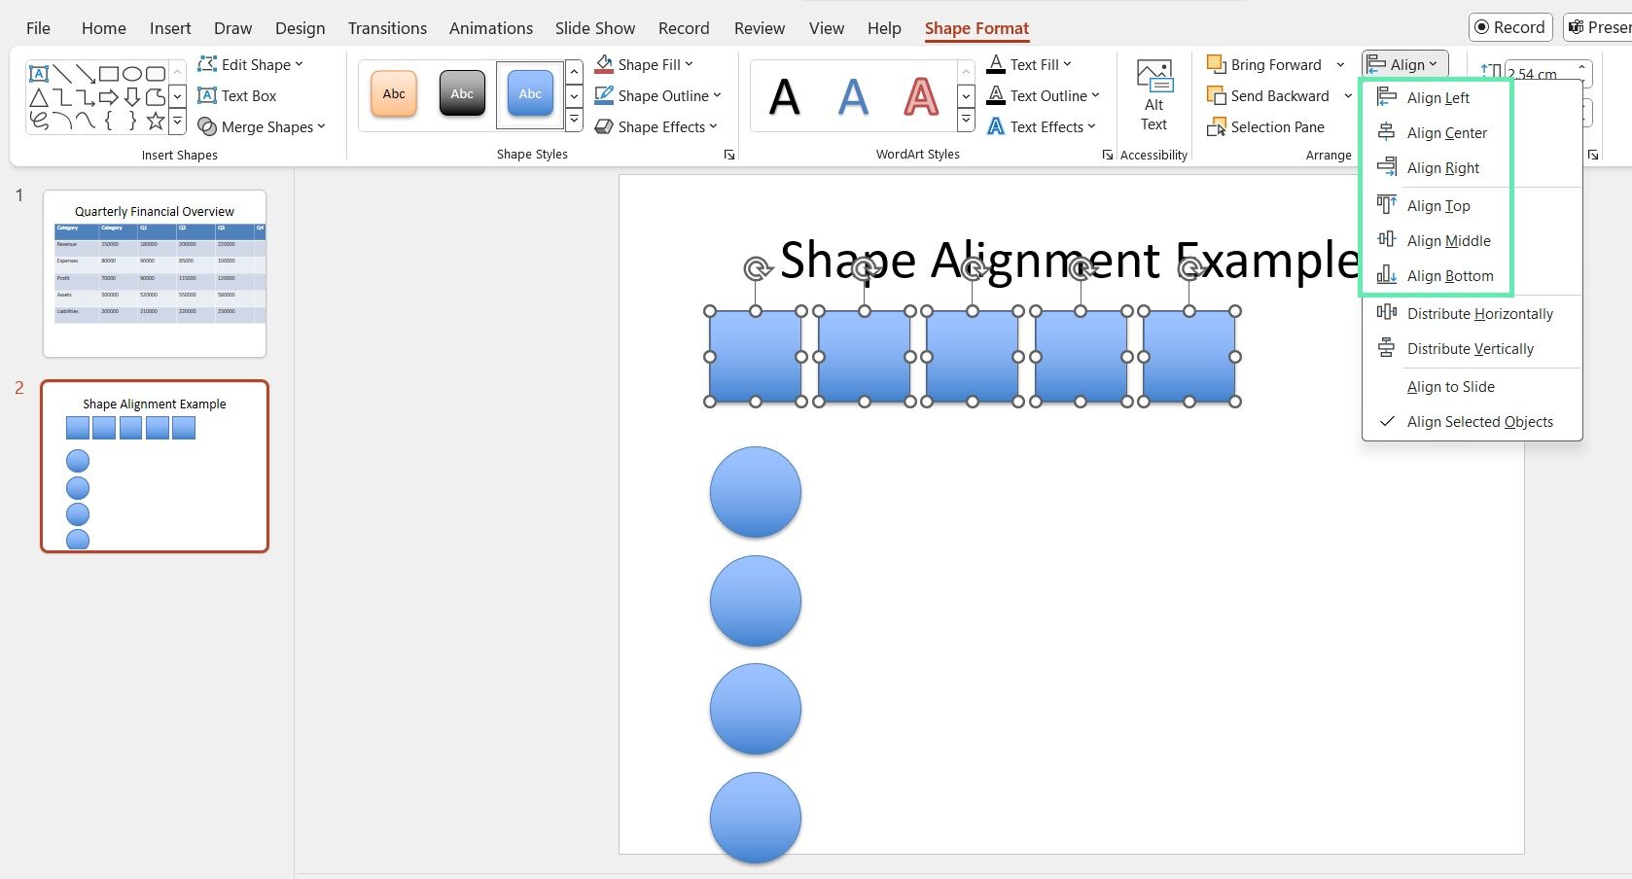Image resolution: width=1632 pixels, height=879 pixels.
Task: Open Send Backward
Action: coord(1274,95)
